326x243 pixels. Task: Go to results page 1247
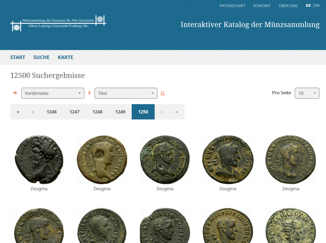(74, 112)
